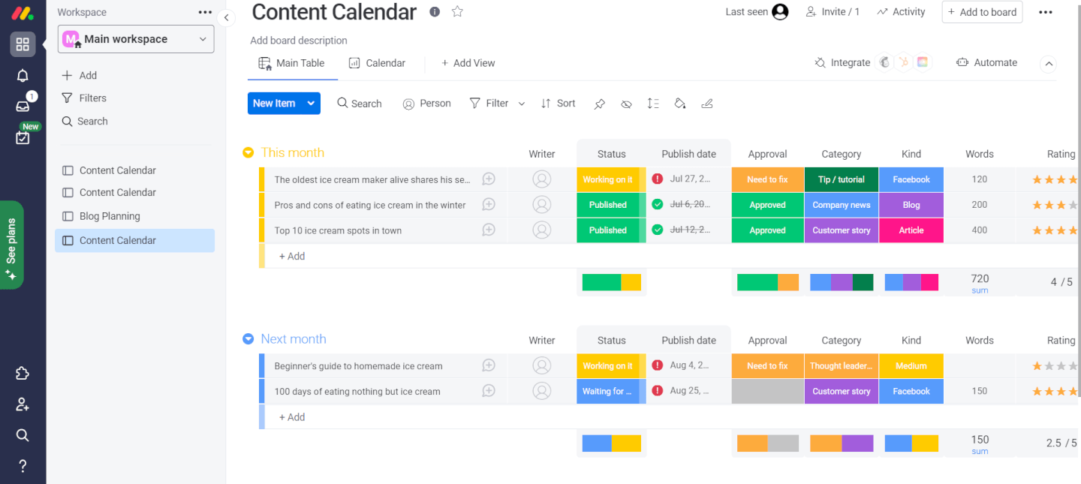Switch to the Calendar view tab
Screen dimensions: 1081x484
pyautogui.click(x=378, y=63)
